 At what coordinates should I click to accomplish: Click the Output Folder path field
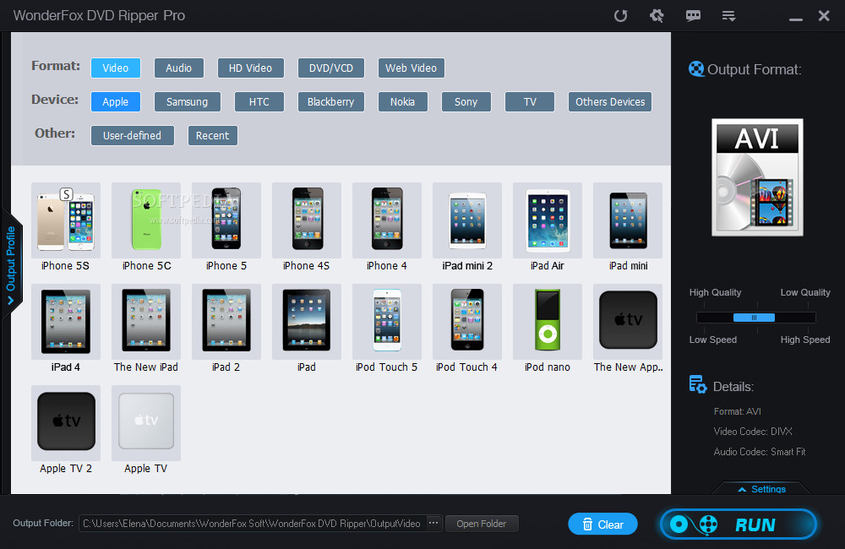(x=252, y=524)
